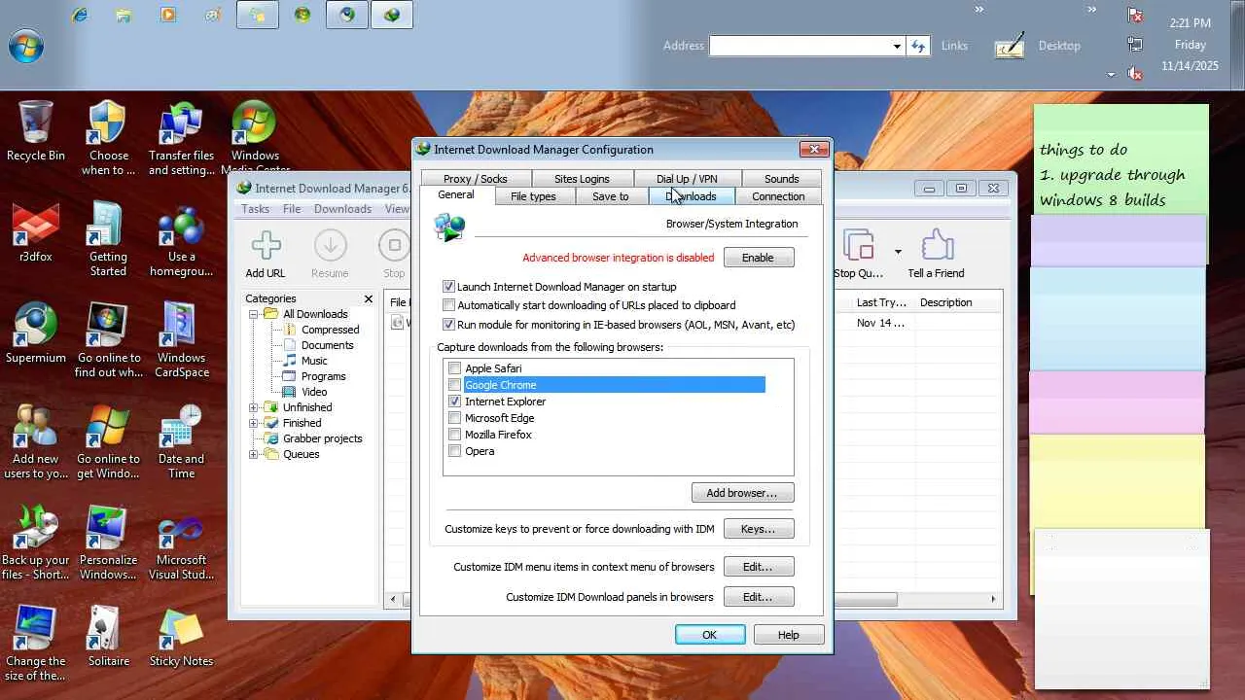Select the Supermium desktop shortcut
Viewport: 1245px width, 700px height.
pyautogui.click(x=36, y=333)
